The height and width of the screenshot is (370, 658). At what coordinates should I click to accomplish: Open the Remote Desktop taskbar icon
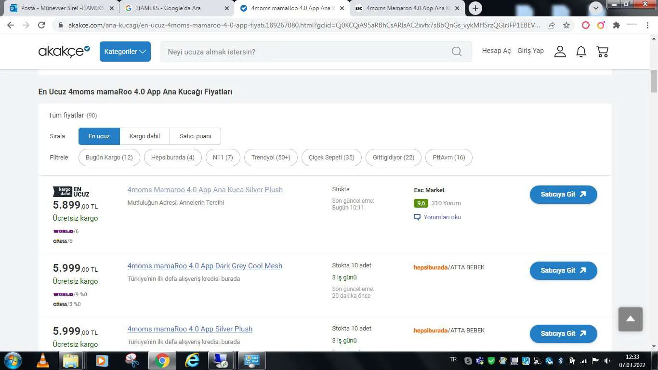coord(221,360)
